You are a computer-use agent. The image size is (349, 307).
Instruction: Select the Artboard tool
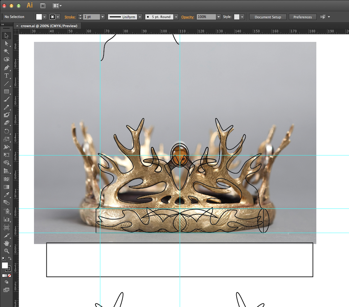(x=7, y=227)
